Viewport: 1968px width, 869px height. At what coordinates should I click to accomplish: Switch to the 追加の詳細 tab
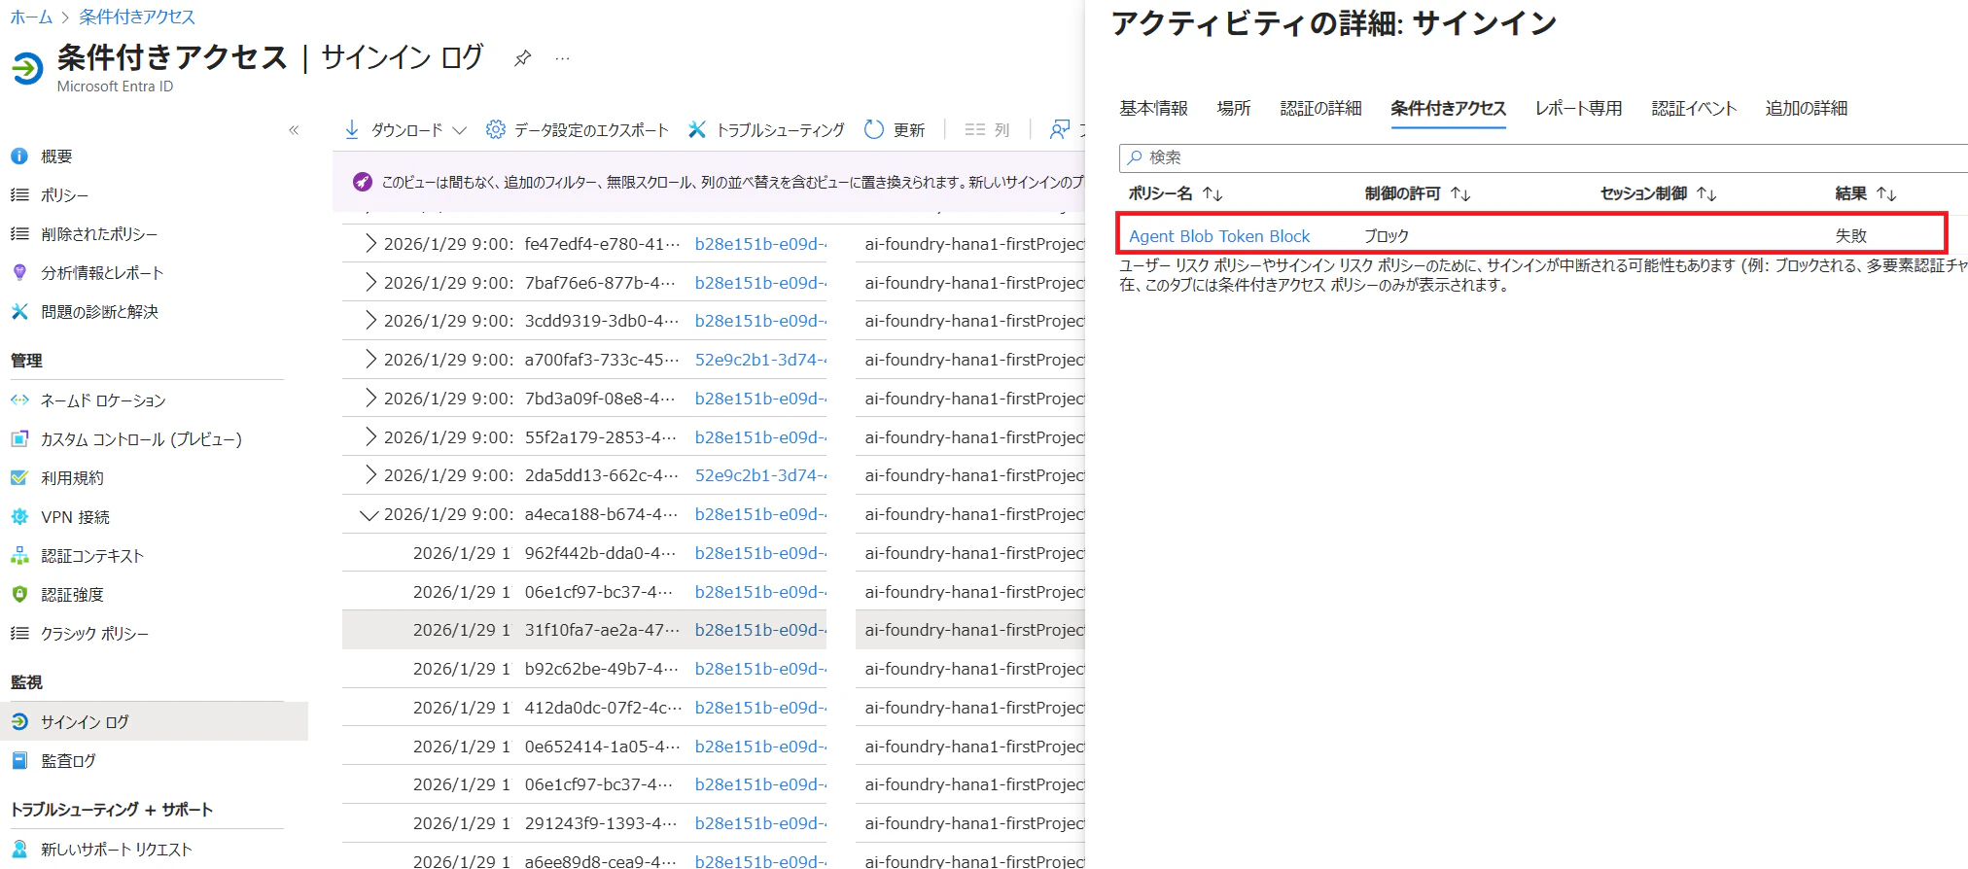click(1806, 108)
